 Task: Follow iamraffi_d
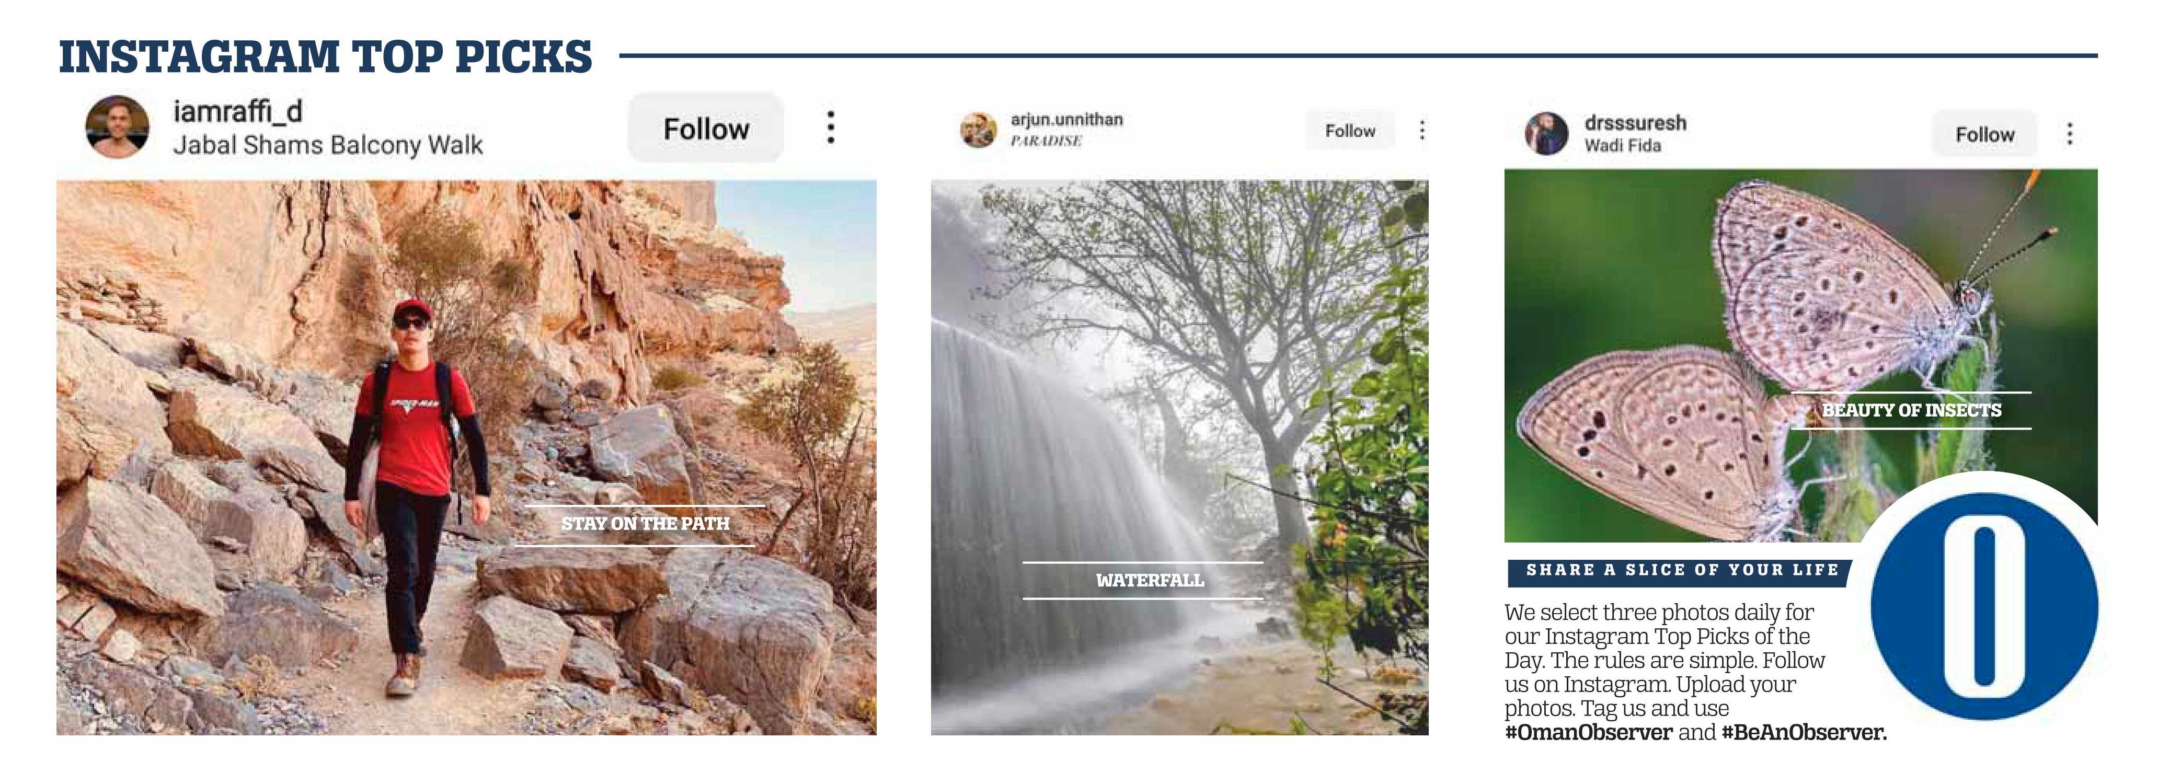pos(706,128)
